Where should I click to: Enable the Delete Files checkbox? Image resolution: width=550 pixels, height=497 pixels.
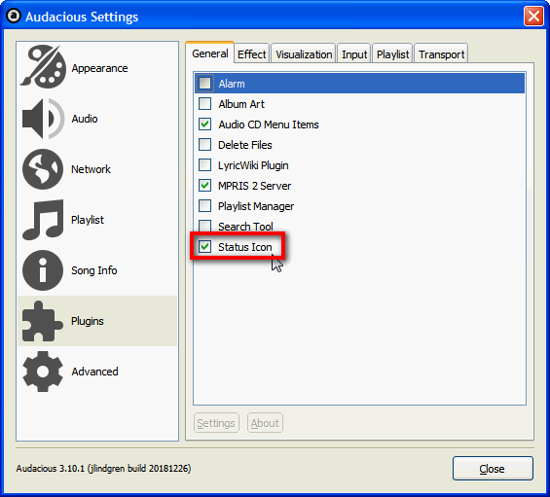coord(204,144)
